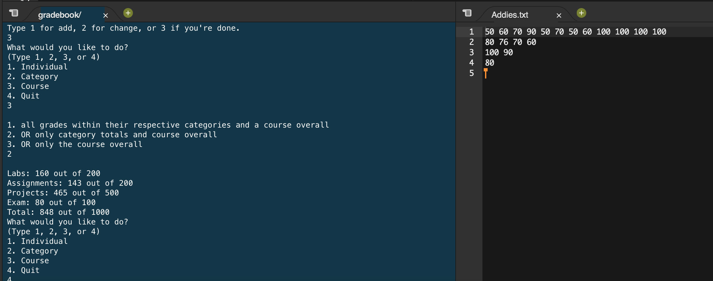Click the orange cursor on line 5
The width and height of the screenshot is (713, 281).
[x=486, y=74]
